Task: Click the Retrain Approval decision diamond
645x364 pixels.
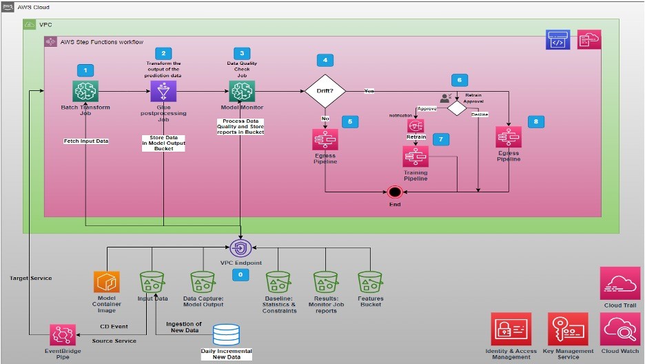Action: (x=457, y=108)
